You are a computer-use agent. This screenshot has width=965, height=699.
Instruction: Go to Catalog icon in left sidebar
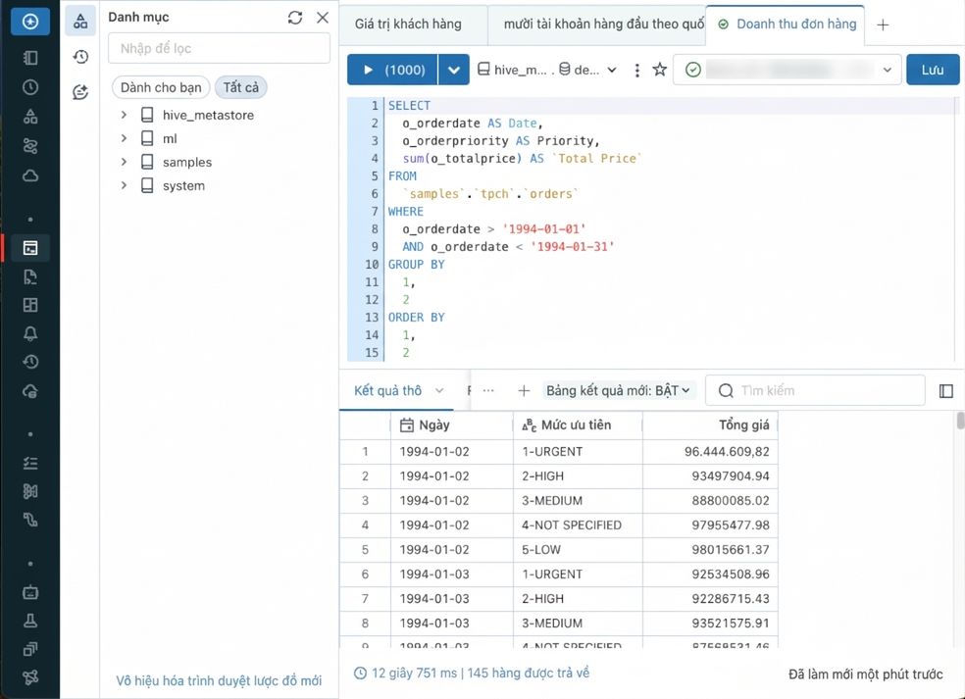(30, 117)
